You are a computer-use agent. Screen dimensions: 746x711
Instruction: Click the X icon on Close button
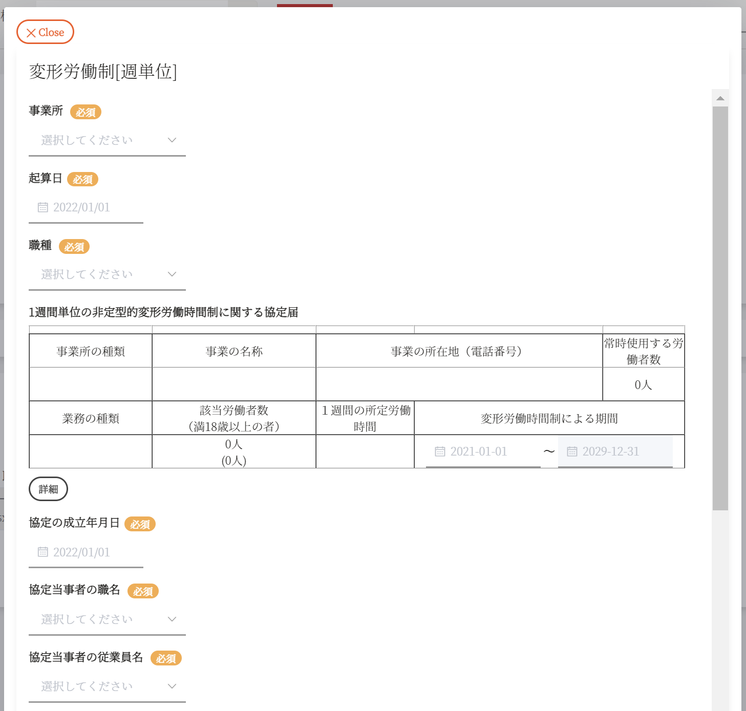click(31, 33)
